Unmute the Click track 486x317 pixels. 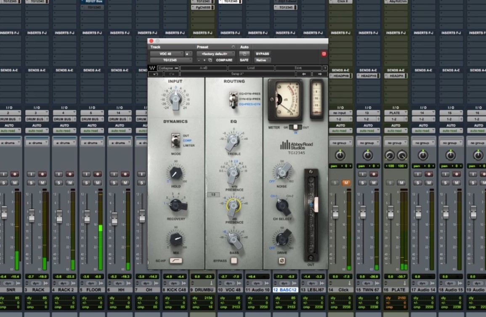(x=345, y=182)
